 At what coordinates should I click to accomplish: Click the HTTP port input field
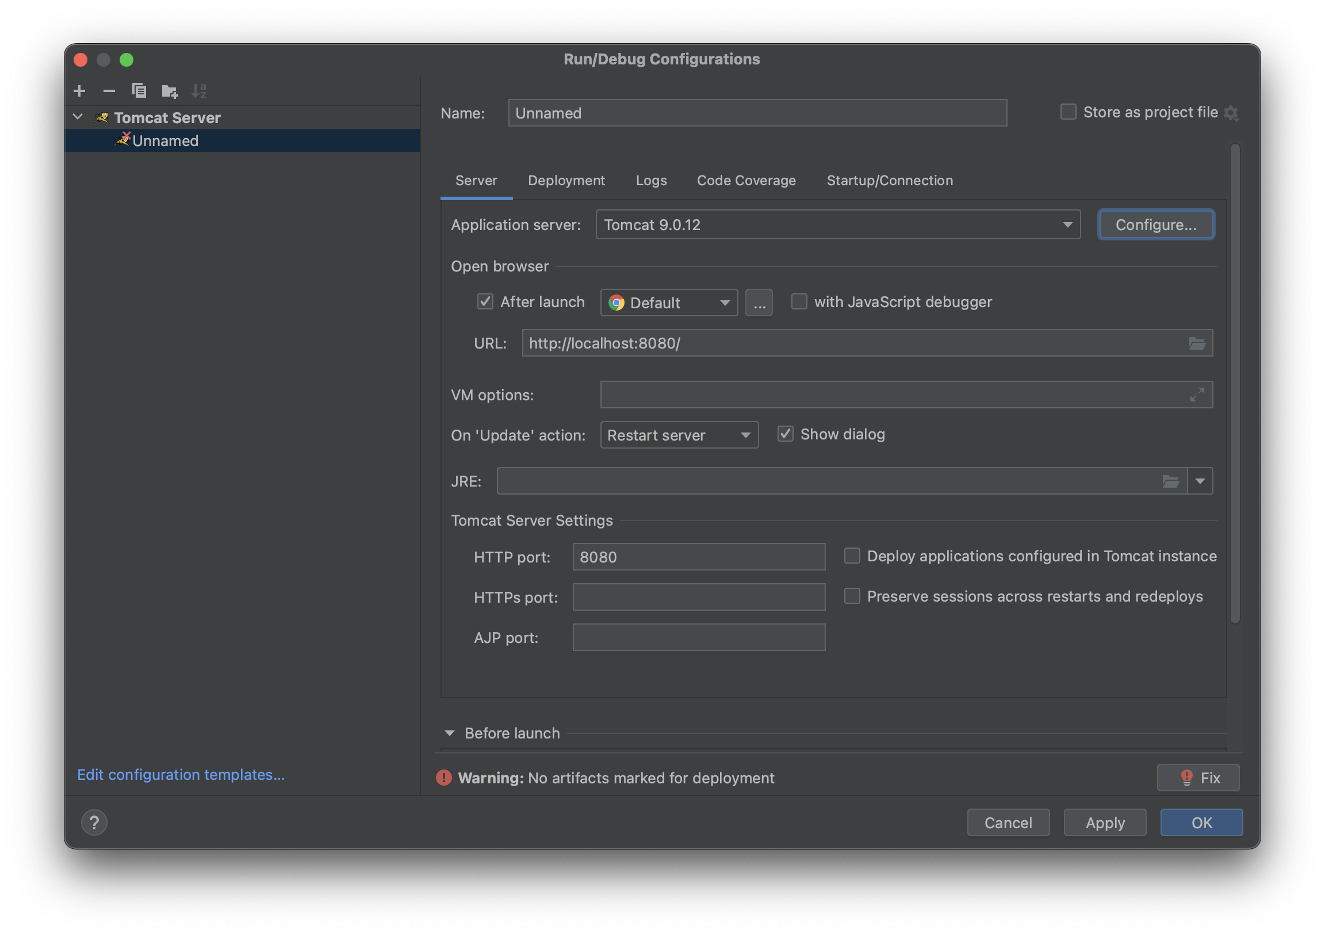tap(698, 557)
